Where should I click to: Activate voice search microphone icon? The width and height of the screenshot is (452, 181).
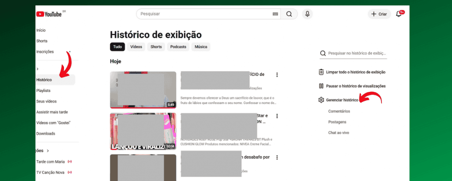(x=308, y=14)
